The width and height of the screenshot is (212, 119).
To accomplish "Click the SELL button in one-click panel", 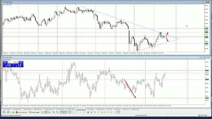I will click(x=5, y=62).
